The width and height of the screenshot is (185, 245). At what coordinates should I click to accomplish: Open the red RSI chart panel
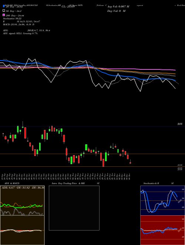click(x=162, y=230)
